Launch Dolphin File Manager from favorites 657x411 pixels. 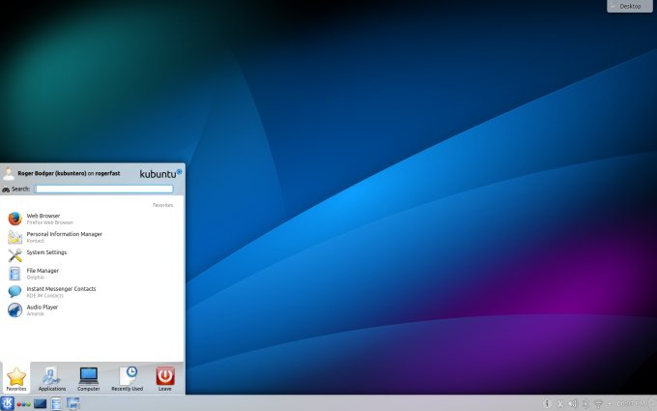coord(92,274)
